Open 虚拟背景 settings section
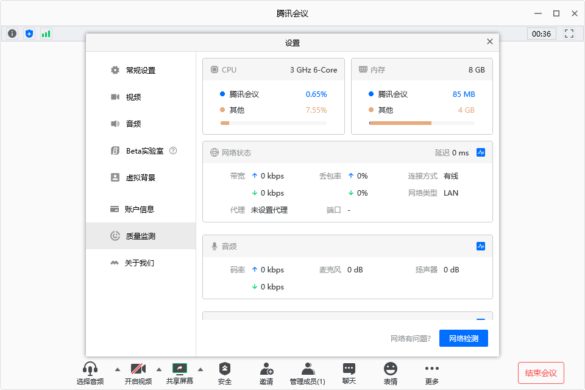 pos(140,178)
